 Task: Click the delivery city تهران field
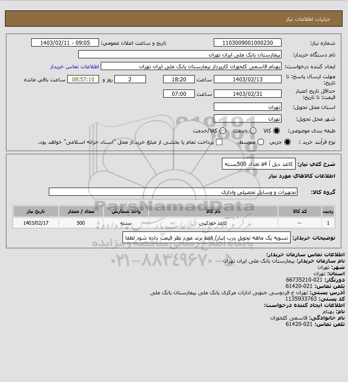point(247,118)
